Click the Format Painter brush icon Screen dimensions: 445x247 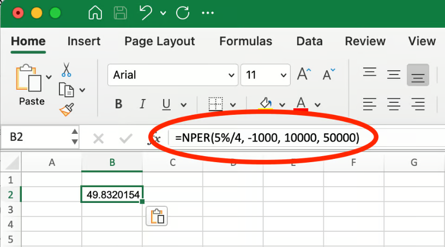pyautogui.click(x=66, y=110)
